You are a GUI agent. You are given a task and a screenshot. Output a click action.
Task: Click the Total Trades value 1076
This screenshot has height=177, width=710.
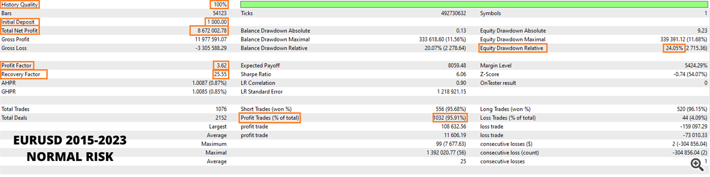click(x=221, y=109)
